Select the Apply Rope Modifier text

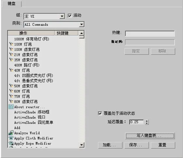click(33, 143)
